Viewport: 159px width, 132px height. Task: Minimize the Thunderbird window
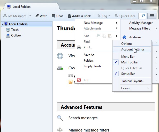[134, 1]
